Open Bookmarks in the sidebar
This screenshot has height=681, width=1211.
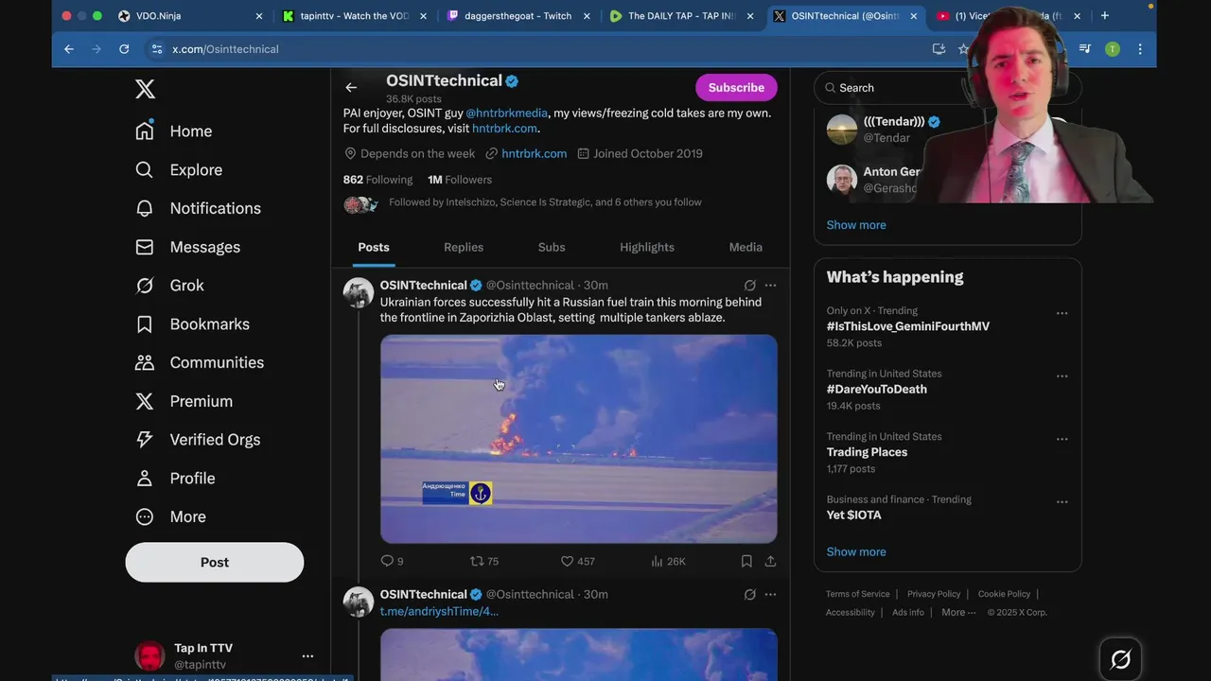[x=192, y=324]
